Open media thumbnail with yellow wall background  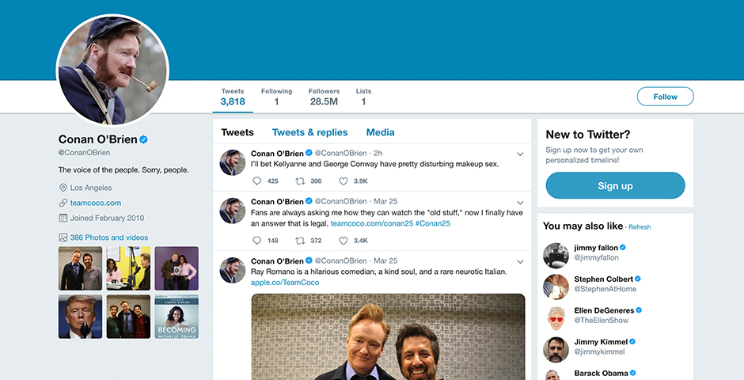coord(128,268)
